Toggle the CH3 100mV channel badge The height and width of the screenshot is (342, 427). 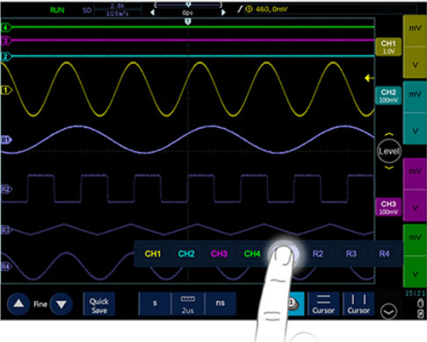[388, 207]
